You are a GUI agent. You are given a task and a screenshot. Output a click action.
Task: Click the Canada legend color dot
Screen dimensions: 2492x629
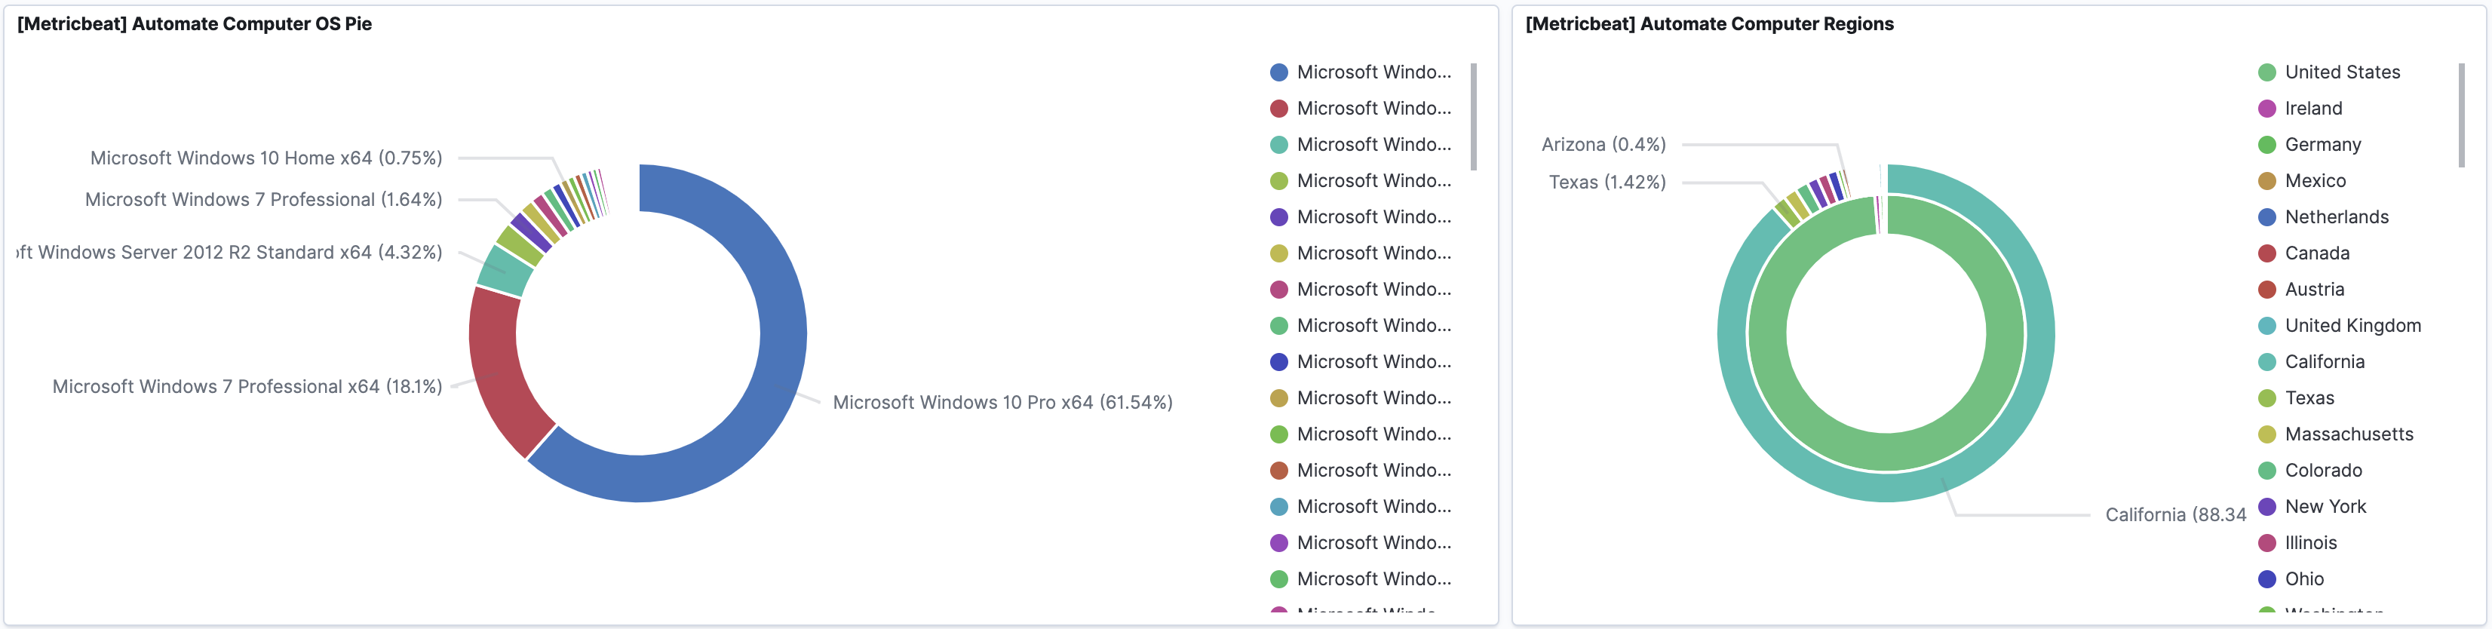pos(2266,253)
